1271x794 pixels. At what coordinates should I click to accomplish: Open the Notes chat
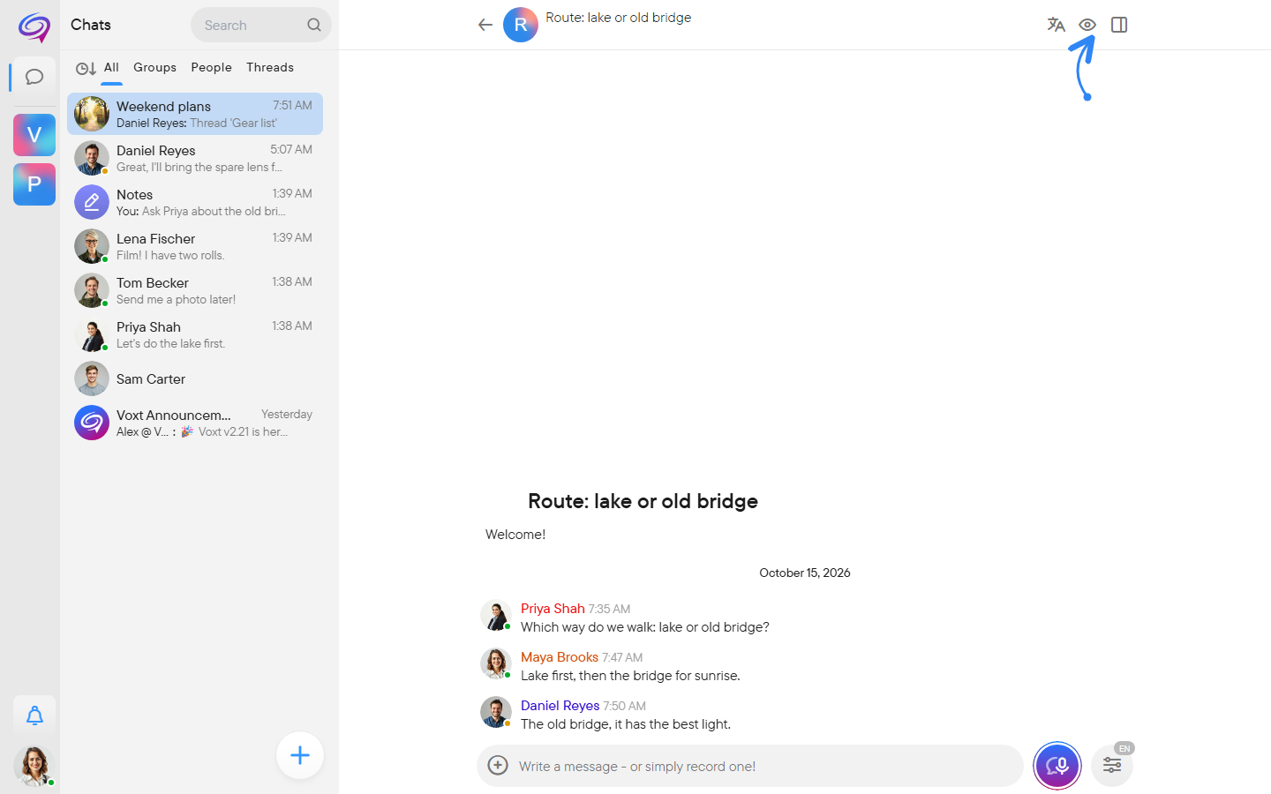click(195, 202)
